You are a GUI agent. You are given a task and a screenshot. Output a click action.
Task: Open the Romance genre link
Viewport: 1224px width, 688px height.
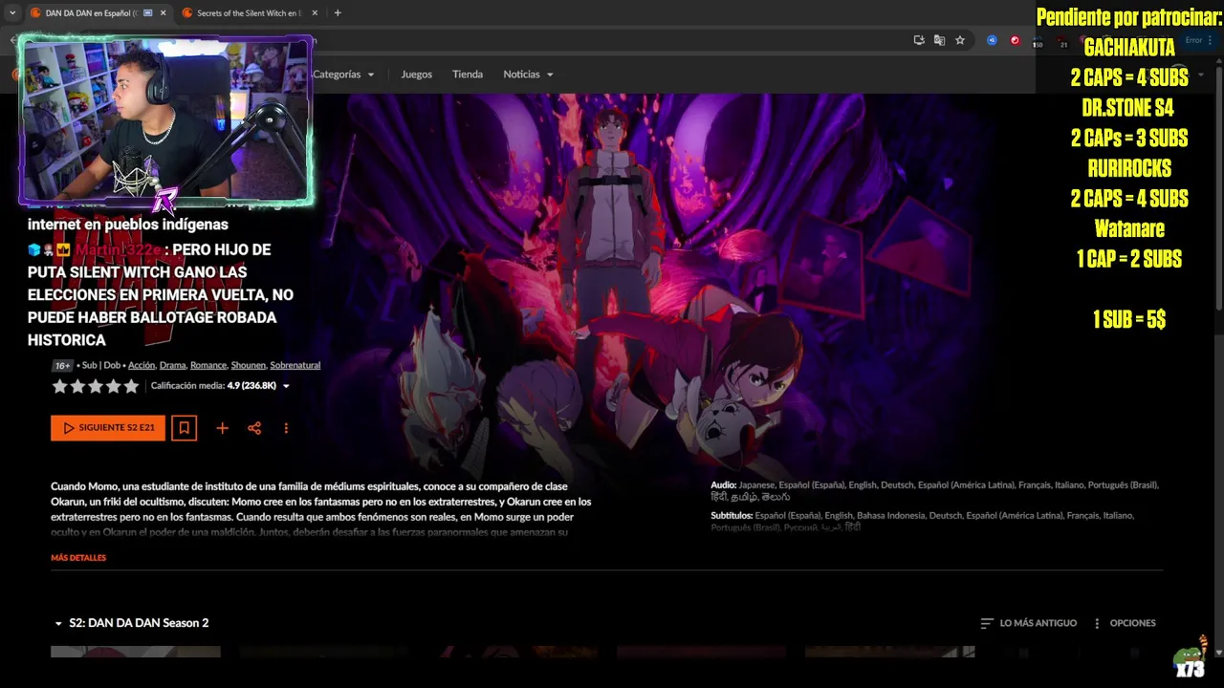[x=208, y=365]
